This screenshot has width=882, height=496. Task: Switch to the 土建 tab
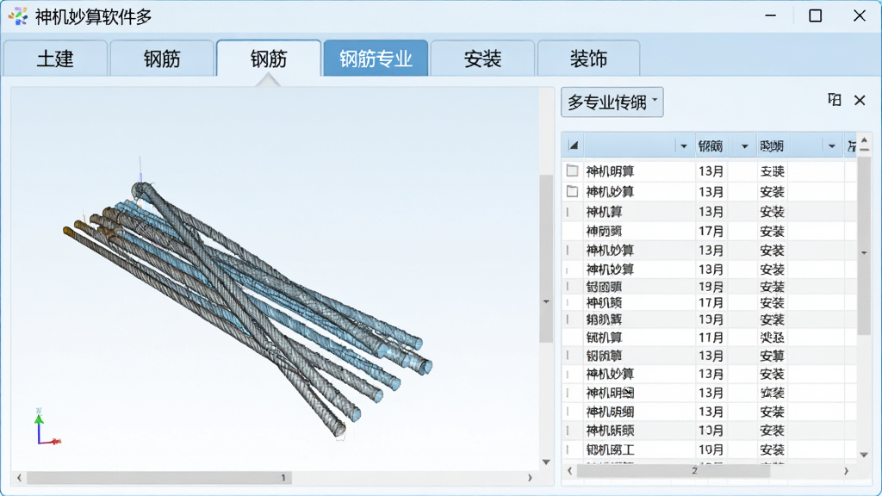coord(55,59)
